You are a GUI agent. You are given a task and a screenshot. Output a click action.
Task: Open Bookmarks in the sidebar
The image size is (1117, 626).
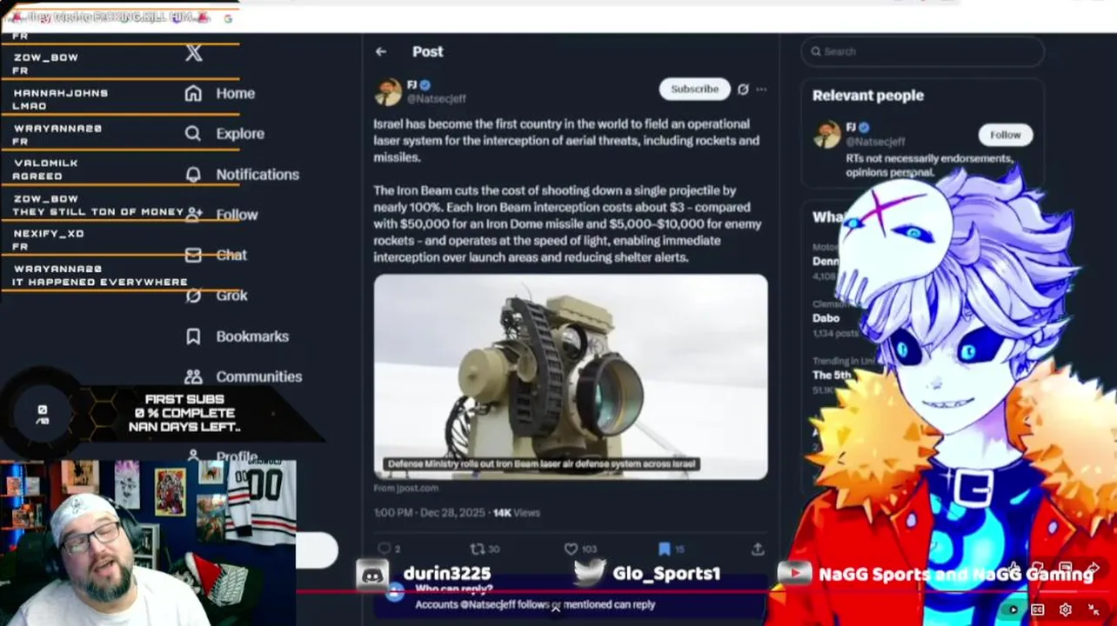click(x=252, y=336)
